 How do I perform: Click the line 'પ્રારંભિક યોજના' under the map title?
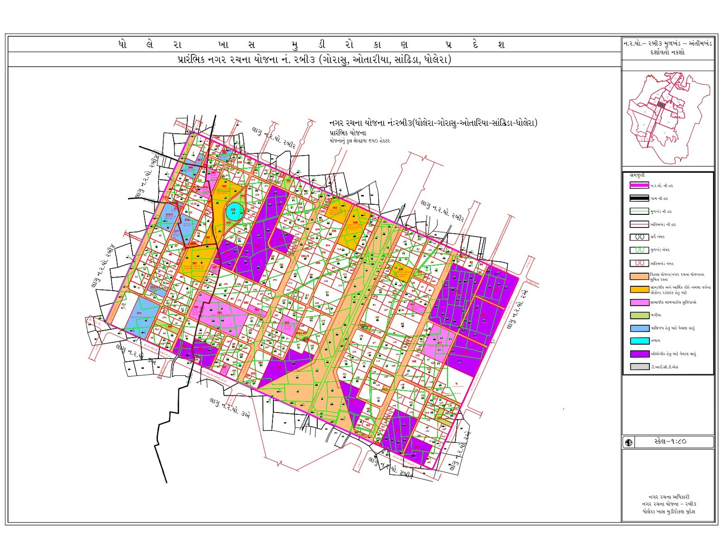(x=348, y=133)
